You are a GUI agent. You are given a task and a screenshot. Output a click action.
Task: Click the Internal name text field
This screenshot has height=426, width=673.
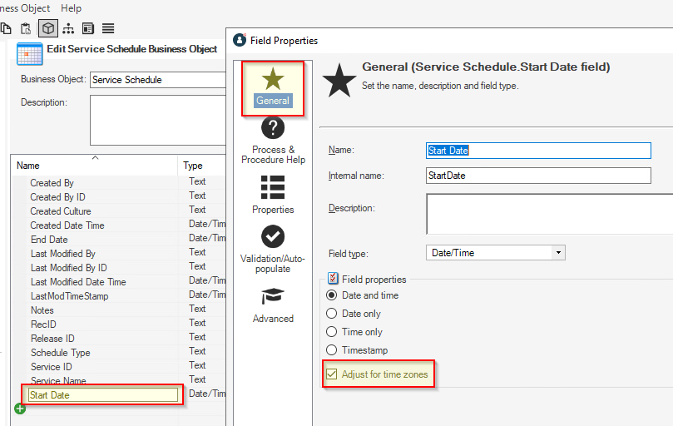537,176
